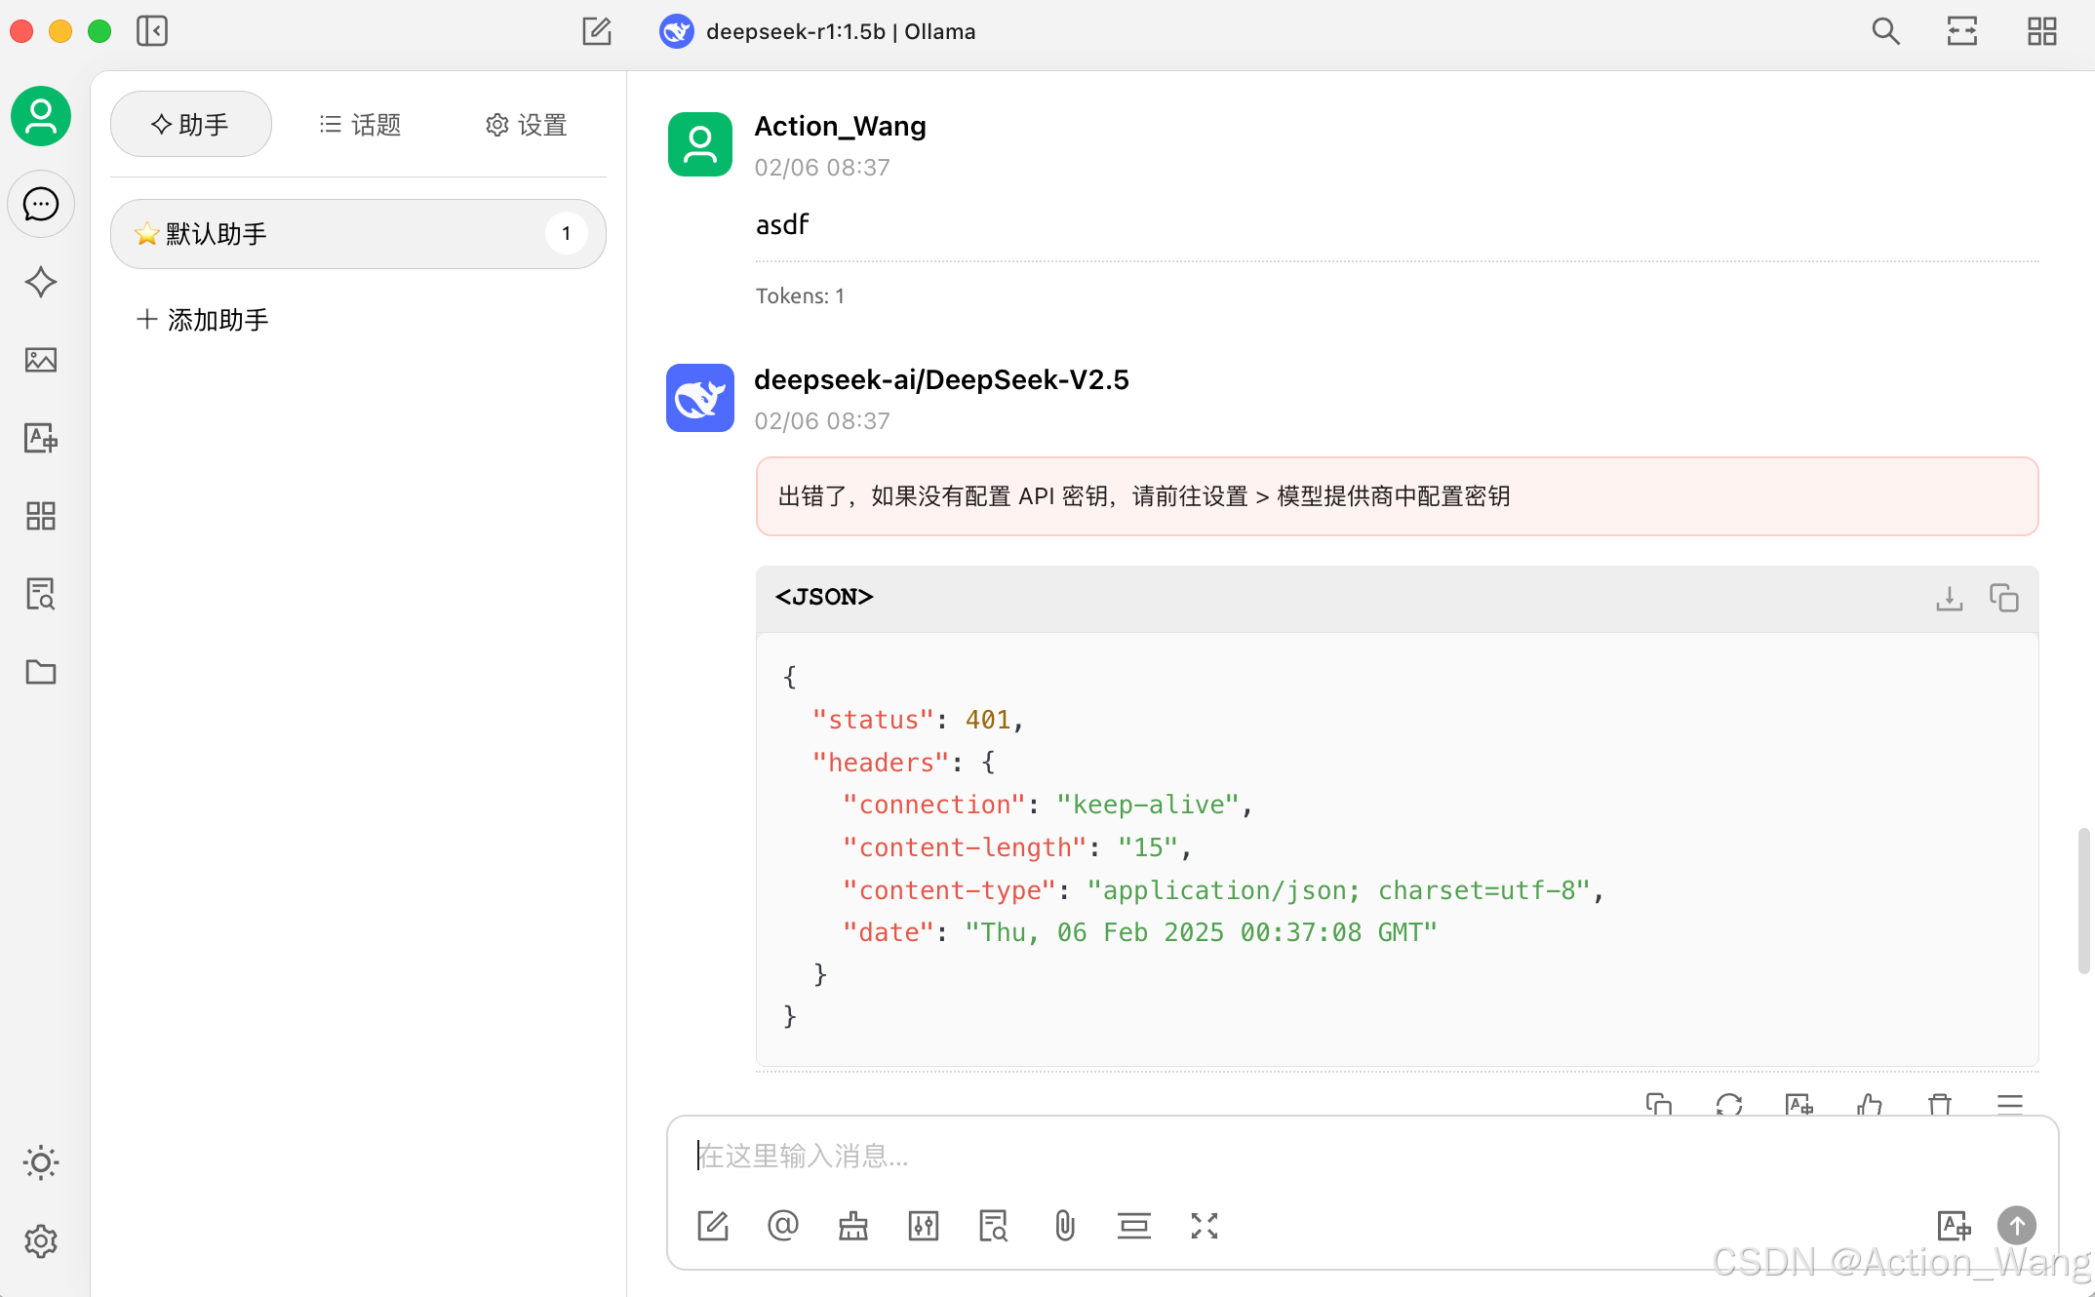Open the chat assistant view in sidebar
This screenshot has height=1297, width=2095.
tap(41, 204)
